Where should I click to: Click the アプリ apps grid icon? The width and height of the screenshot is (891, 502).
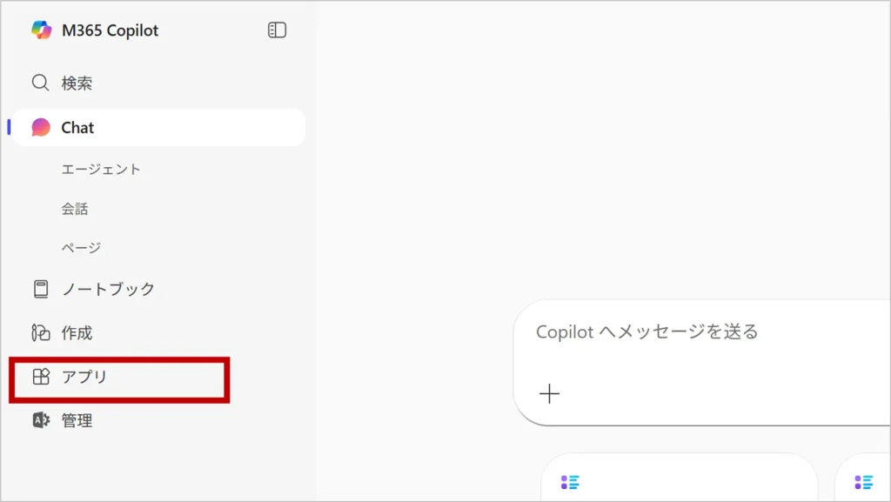pyautogui.click(x=40, y=378)
